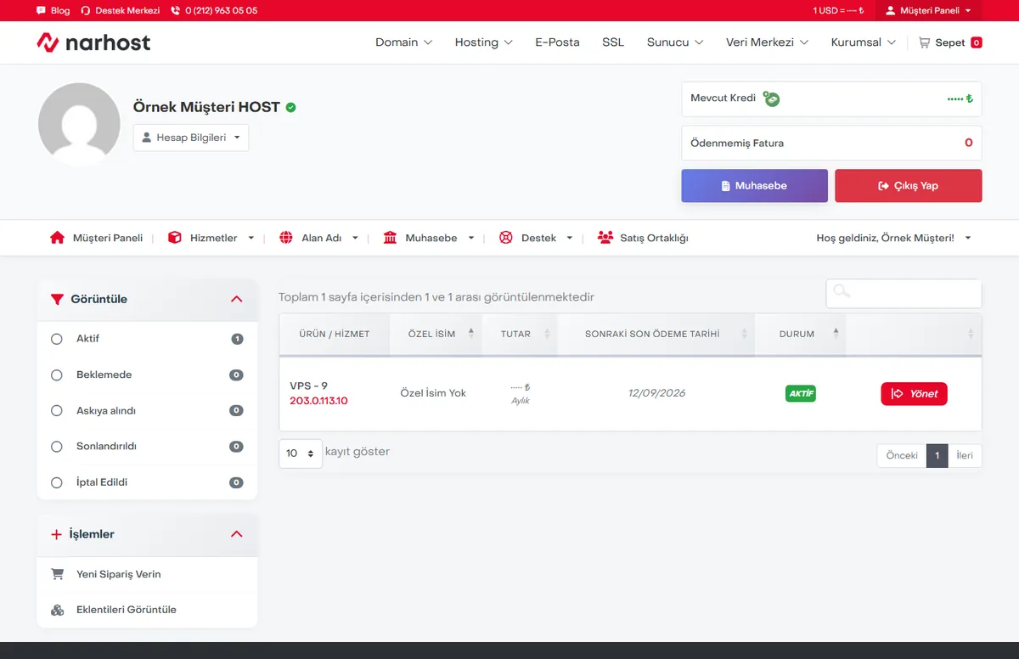Click the home icon for Müşteri Paneli
The image size is (1019, 659).
[x=58, y=238]
